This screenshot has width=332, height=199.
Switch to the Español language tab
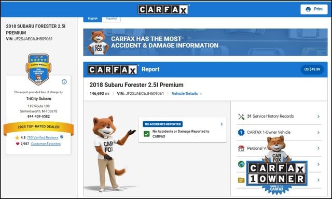[x=112, y=19]
